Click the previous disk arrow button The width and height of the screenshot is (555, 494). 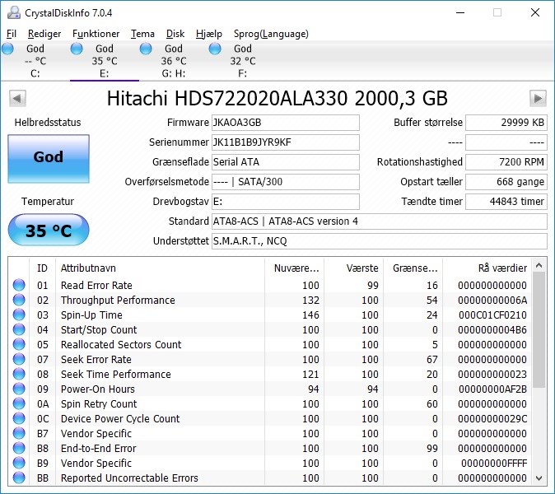(x=17, y=98)
